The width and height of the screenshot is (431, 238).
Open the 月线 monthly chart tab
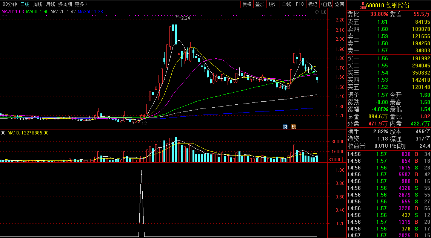click(50, 4)
